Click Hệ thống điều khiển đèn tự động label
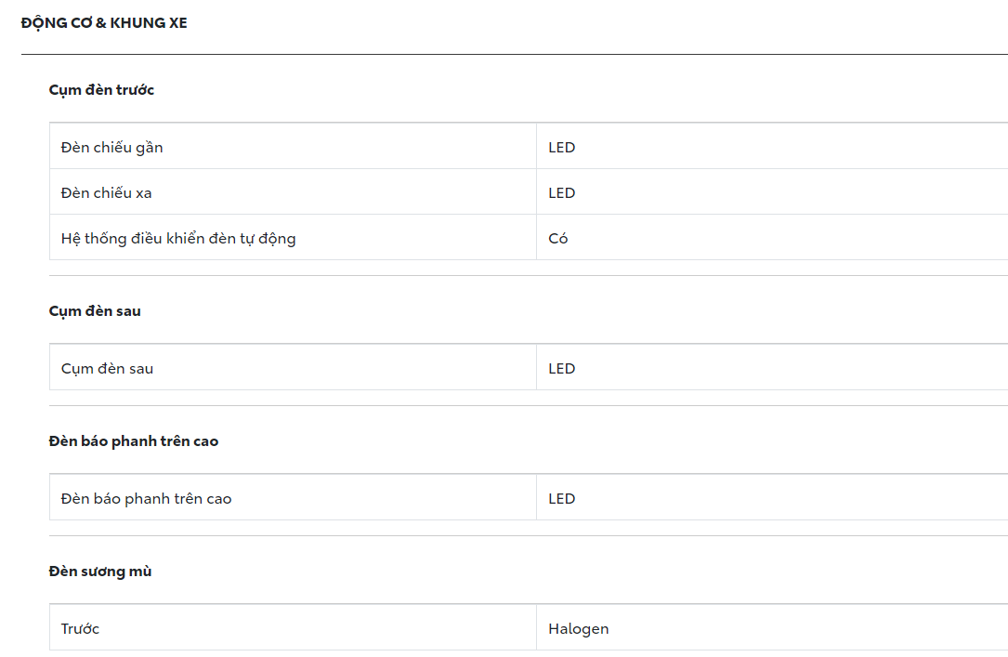 pos(178,239)
